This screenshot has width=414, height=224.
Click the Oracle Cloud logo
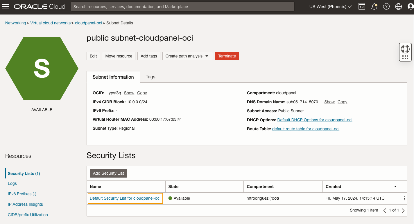[40, 6]
